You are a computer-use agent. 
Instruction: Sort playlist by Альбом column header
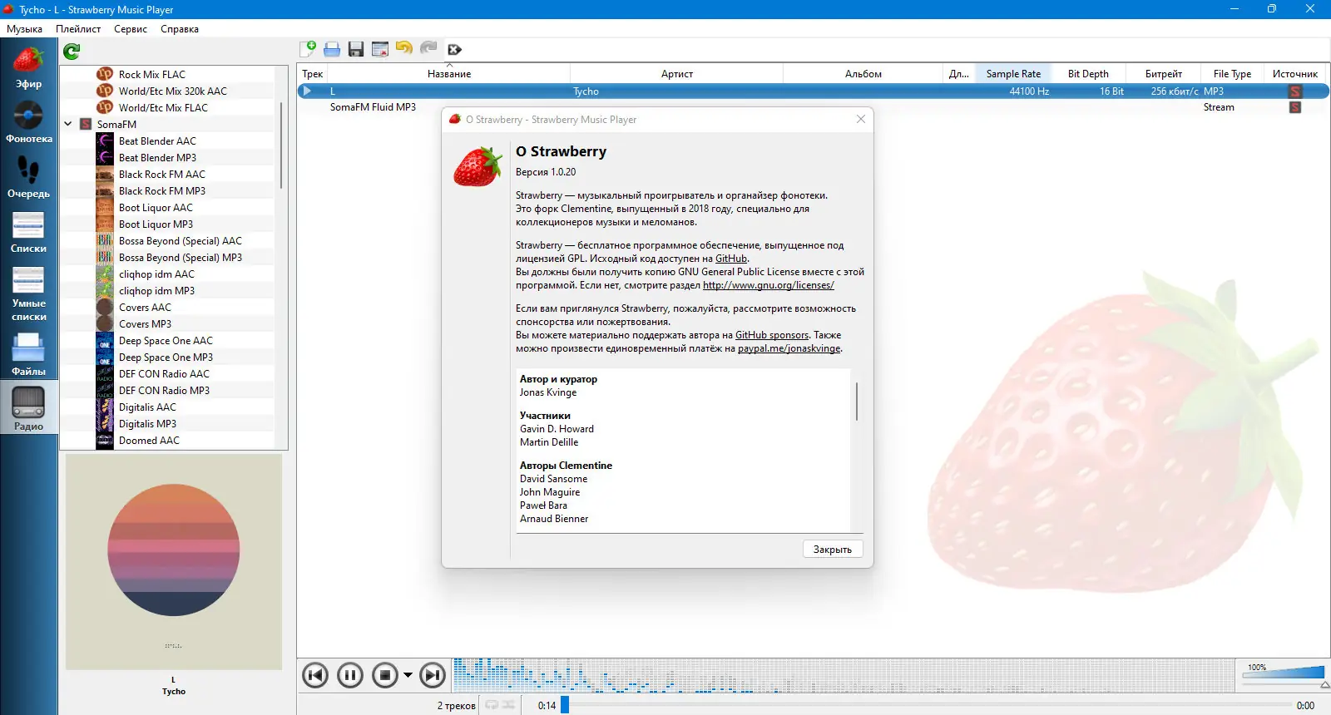[863, 74]
